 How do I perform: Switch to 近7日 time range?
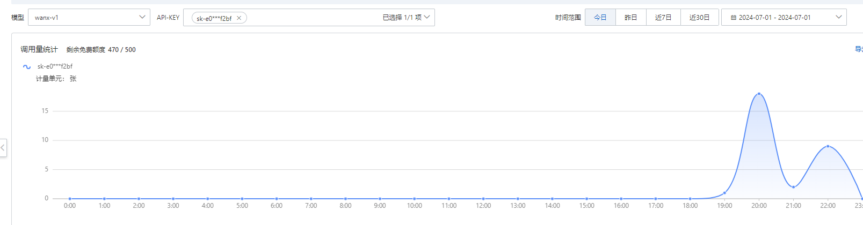coord(663,17)
